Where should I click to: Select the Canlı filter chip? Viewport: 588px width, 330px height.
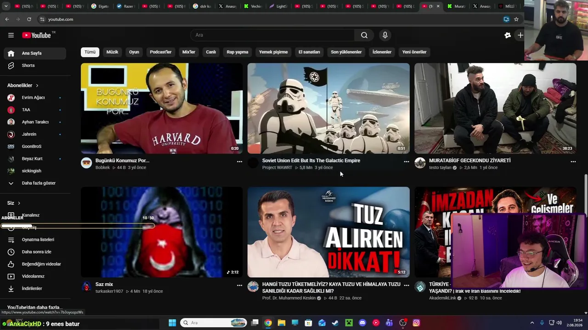coord(211,52)
